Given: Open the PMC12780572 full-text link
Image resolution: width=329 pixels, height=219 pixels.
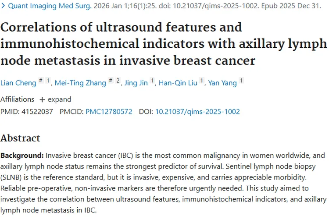Looking at the screenshot, I should pyautogui.click(x=109, y=112).
